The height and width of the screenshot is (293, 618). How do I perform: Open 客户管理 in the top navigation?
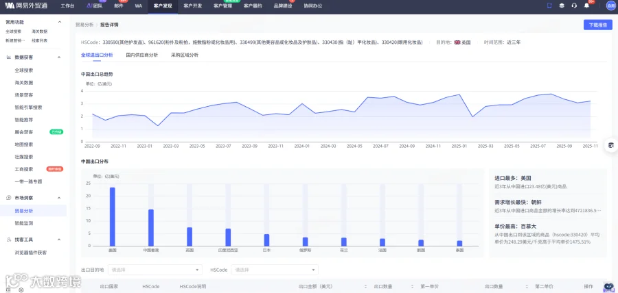(222, 6)
